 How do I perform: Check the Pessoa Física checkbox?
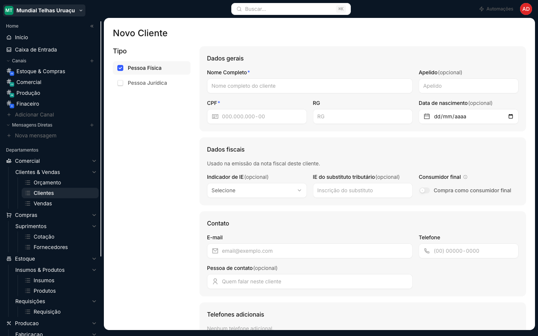pyautogui.click(x=120, y=68)
